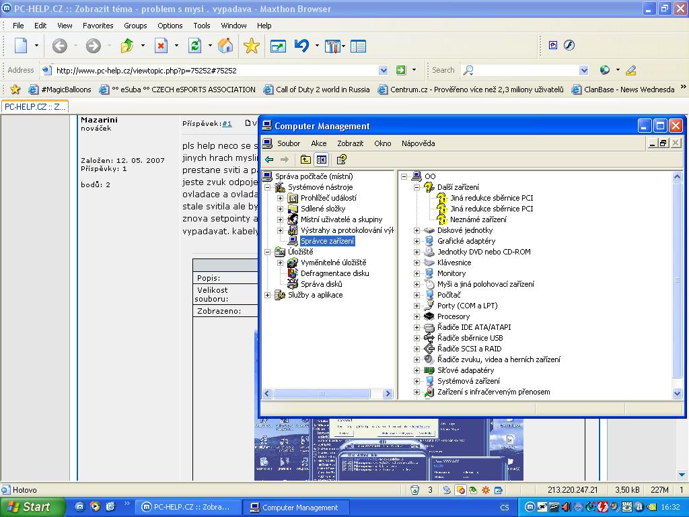Collapse the Další zařízení device category
Screen dimensions: 689x517
pyautogui.click(x=417, y=187)
